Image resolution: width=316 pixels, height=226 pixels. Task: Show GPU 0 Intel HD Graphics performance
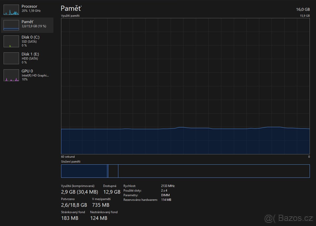35,75
